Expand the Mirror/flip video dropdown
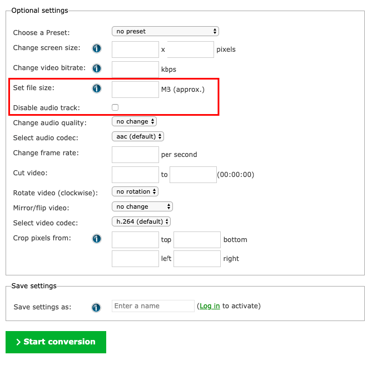 point(142,206)
